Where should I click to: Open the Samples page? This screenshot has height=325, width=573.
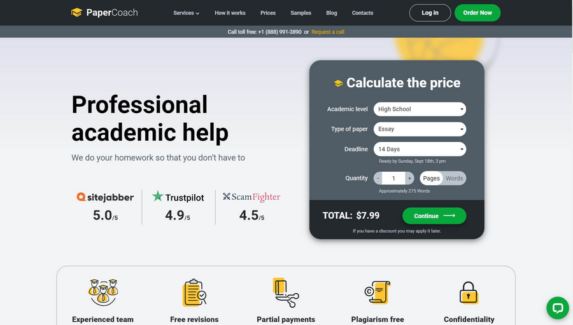tap(301, 13)
